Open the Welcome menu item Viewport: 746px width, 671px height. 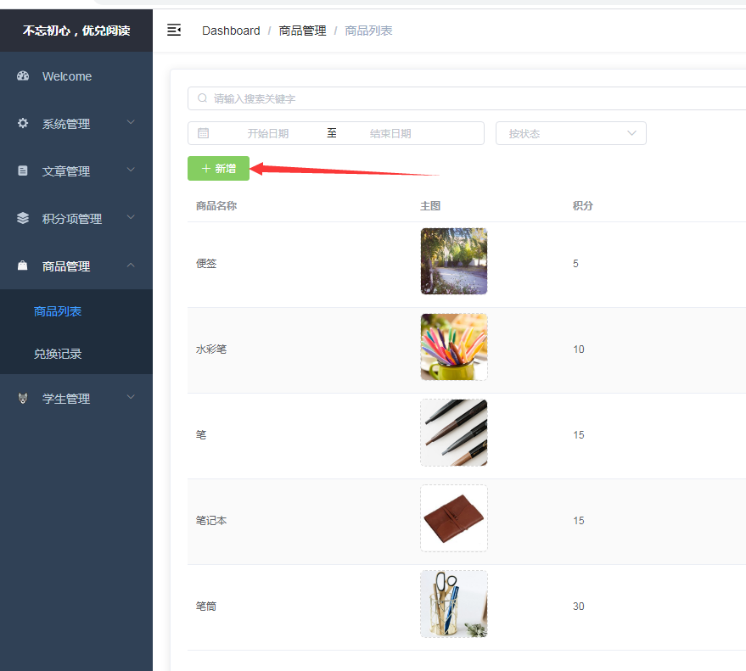(67, 76)
